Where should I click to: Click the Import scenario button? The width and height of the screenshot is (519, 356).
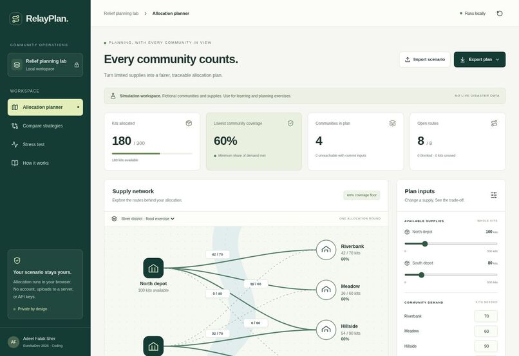425,60
